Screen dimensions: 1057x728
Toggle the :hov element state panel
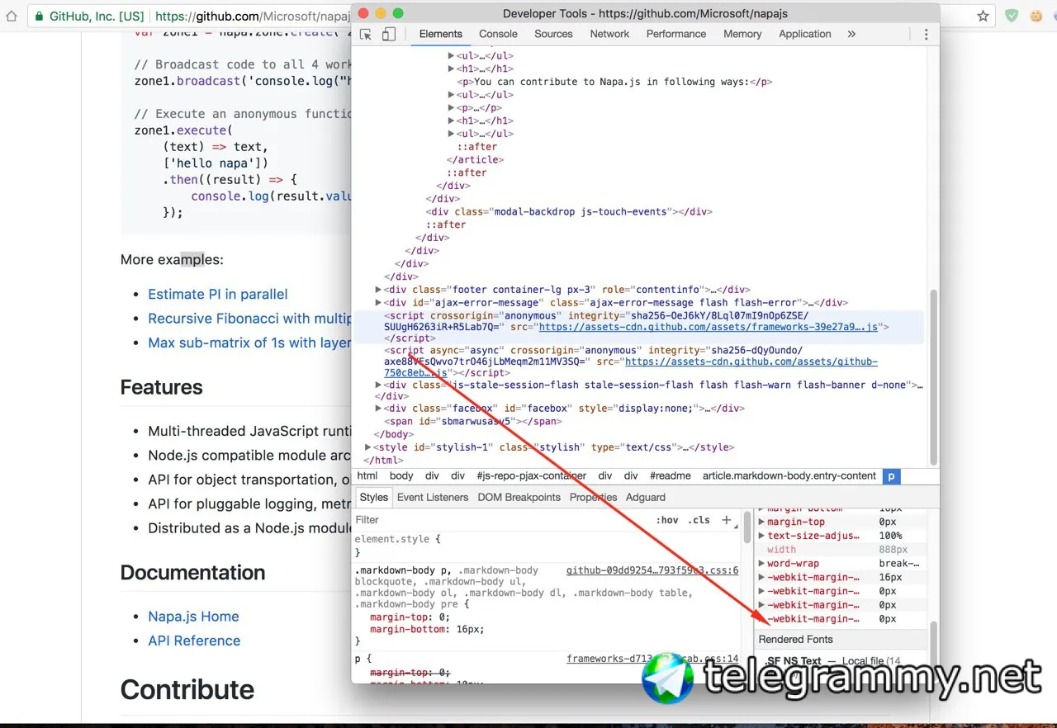667,520
